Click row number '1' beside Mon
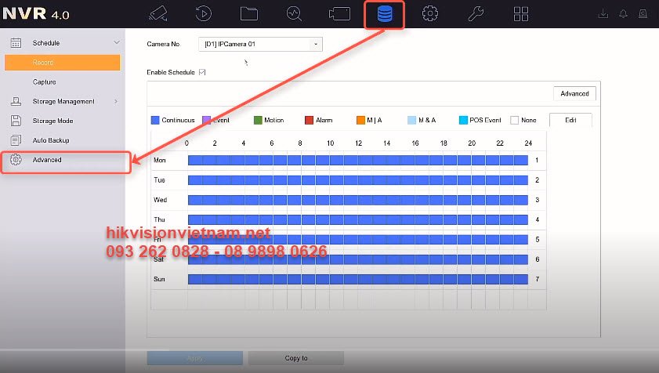 pyautogui.click(x=537, y=160)
